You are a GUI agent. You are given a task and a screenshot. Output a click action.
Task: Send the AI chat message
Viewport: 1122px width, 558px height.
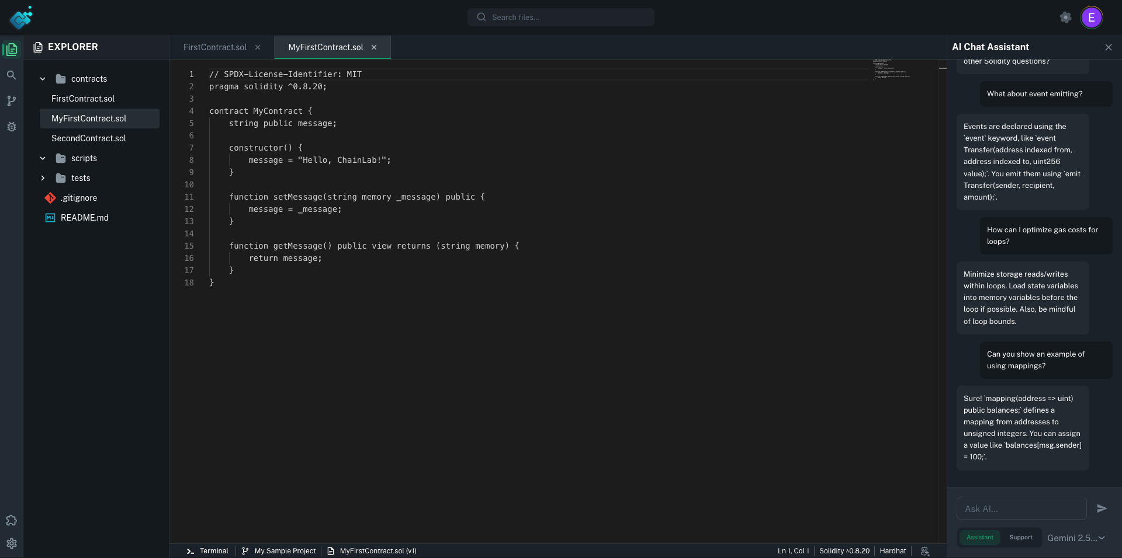pos(1102,508)
